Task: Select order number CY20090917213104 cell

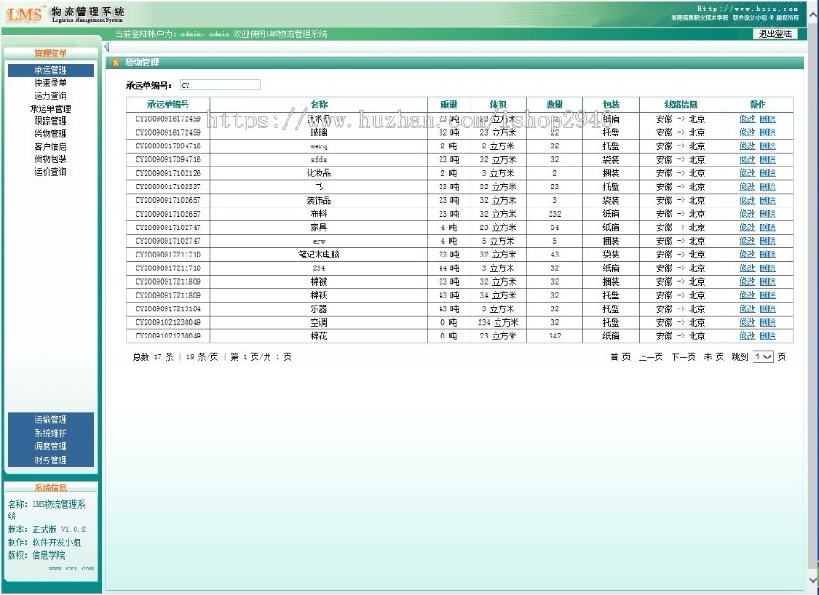Action: pos(168,309)
